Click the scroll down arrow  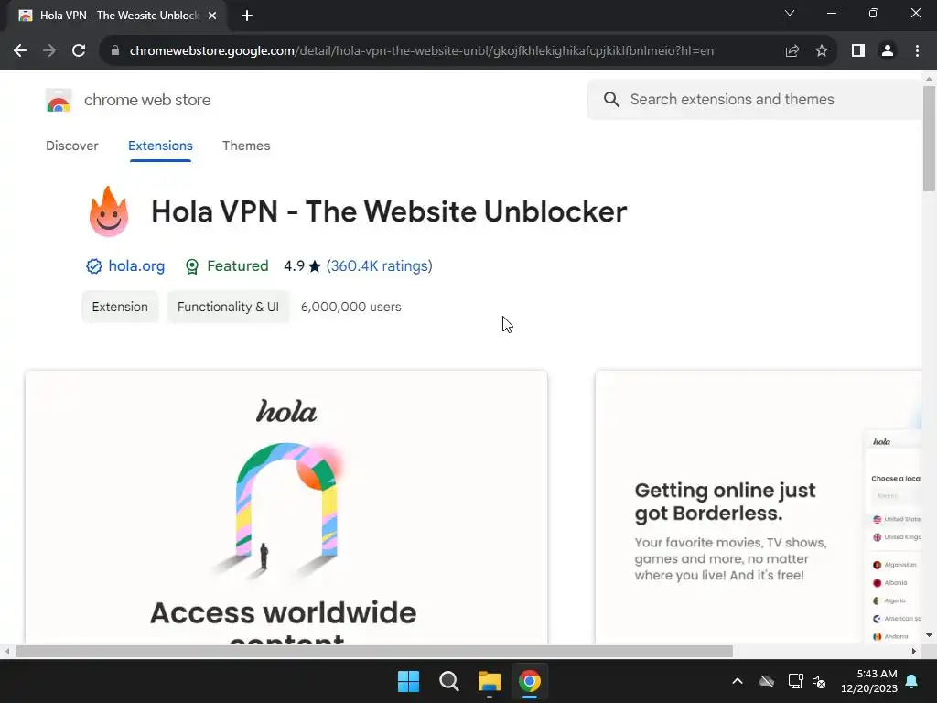[930, 635]
